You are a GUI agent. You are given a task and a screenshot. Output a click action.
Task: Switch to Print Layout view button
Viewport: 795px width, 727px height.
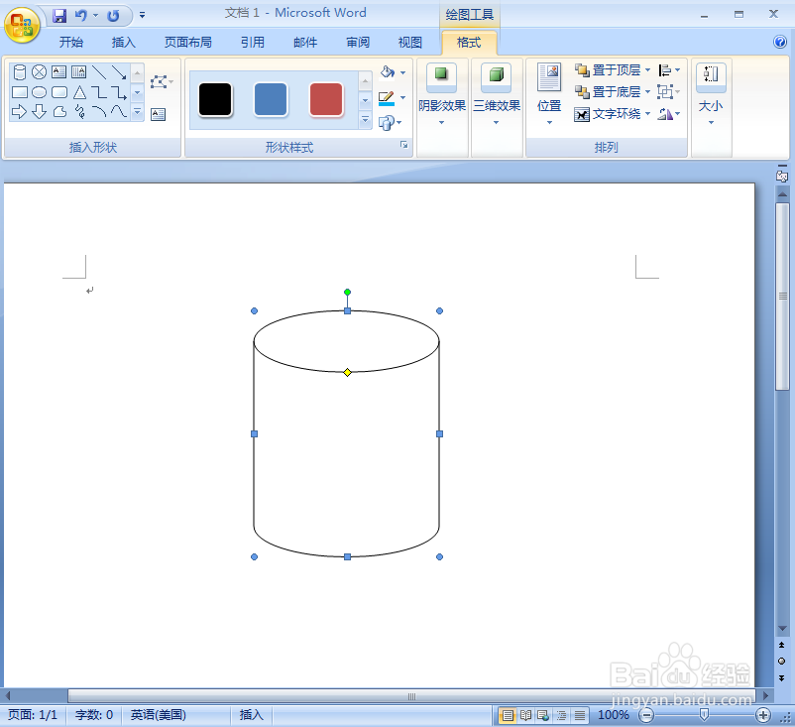[x=508, y=715]
